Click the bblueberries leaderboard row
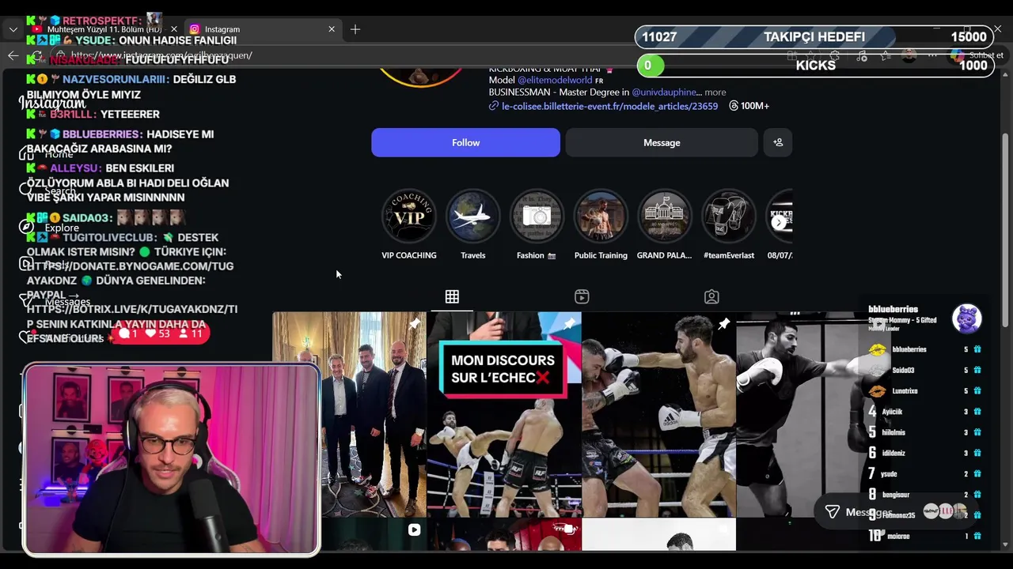The height and width of the screenshot is (569, 1013). click(x=924, y=349)
